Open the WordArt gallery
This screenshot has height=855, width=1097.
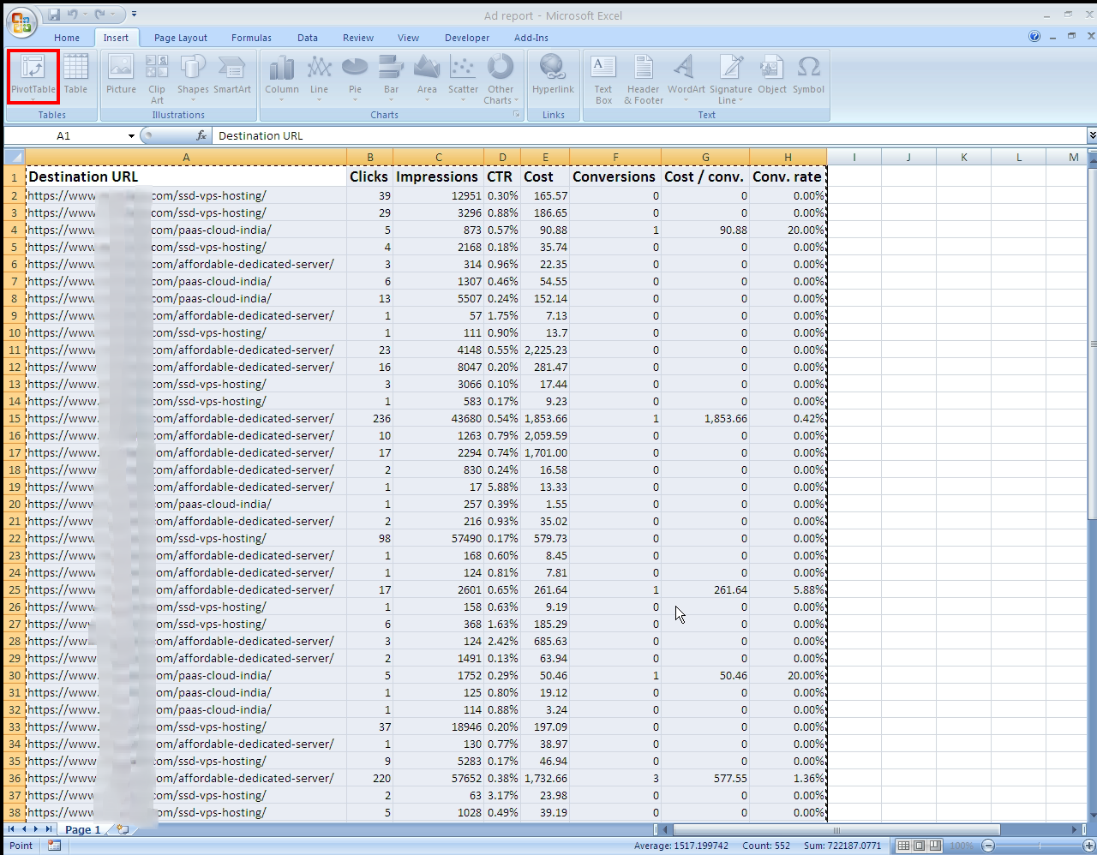point(686,76)
